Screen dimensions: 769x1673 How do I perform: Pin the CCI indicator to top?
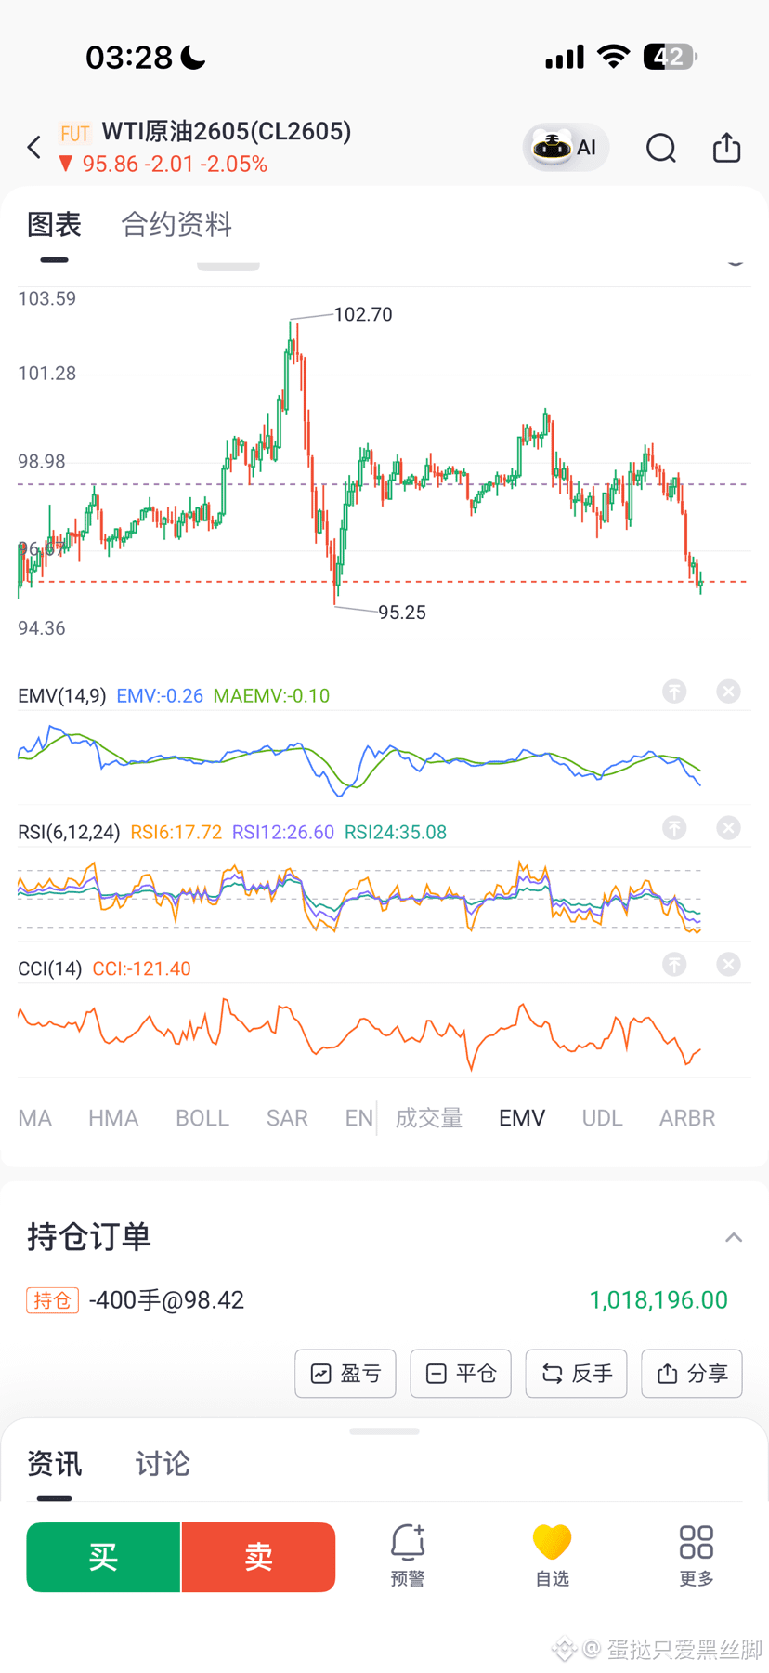pyautogui.click(x=674, y=965)
